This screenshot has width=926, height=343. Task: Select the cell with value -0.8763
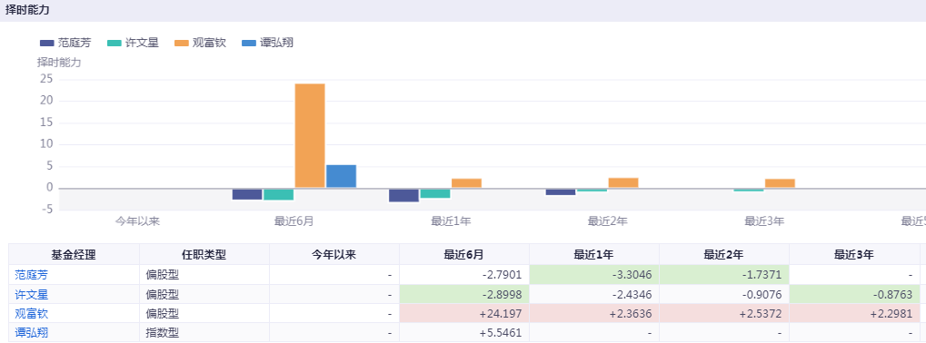[x=854, y=294]
